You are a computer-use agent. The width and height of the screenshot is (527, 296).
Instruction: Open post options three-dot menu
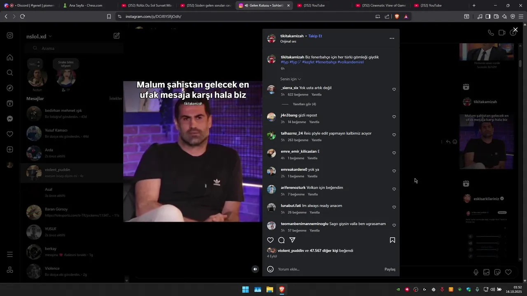point(392,38)
